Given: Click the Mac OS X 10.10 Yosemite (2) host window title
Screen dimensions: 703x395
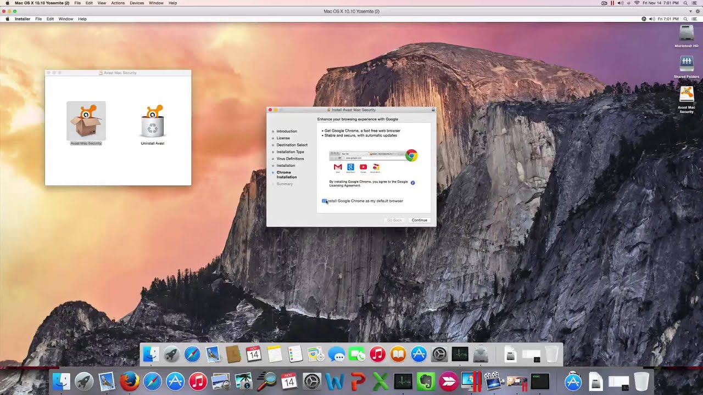Looking at the screenshot, I should point(351,11).
